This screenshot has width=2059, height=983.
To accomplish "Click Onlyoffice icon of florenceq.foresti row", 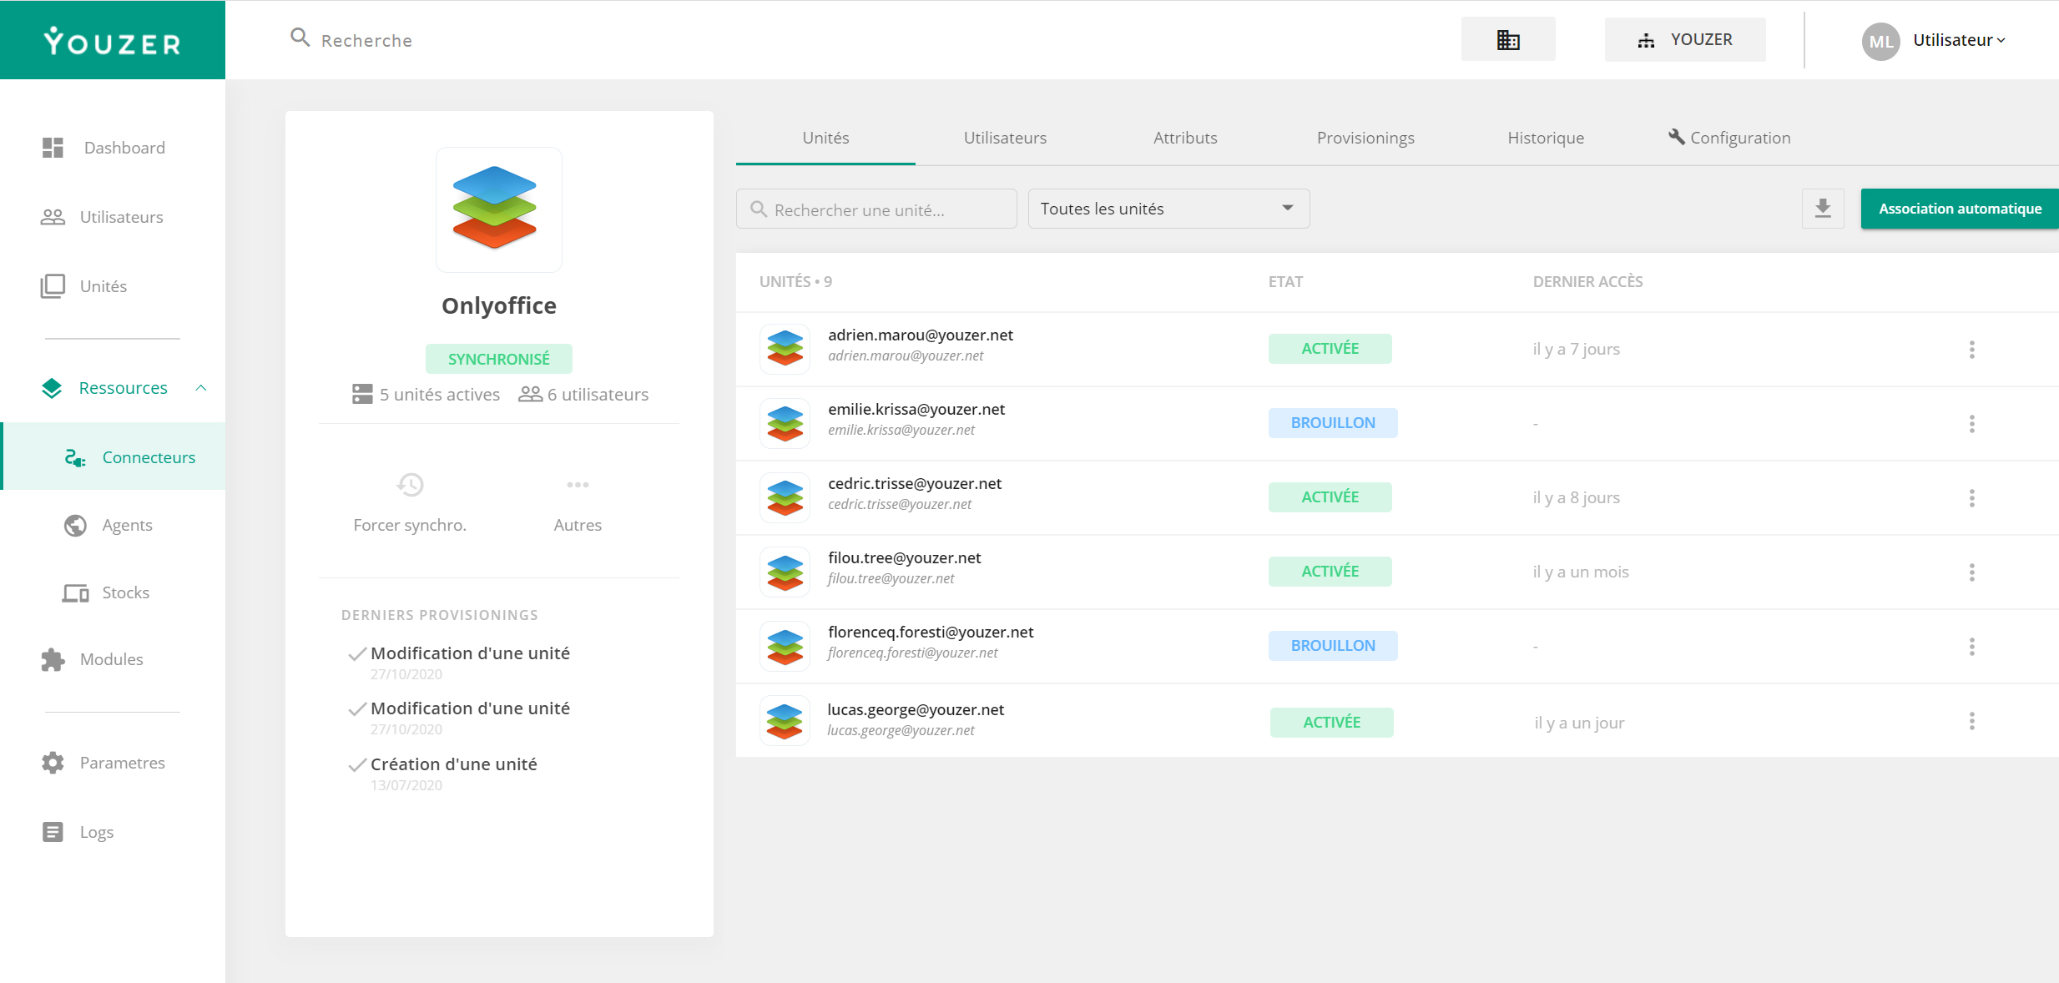I will [x=785, y=646].
